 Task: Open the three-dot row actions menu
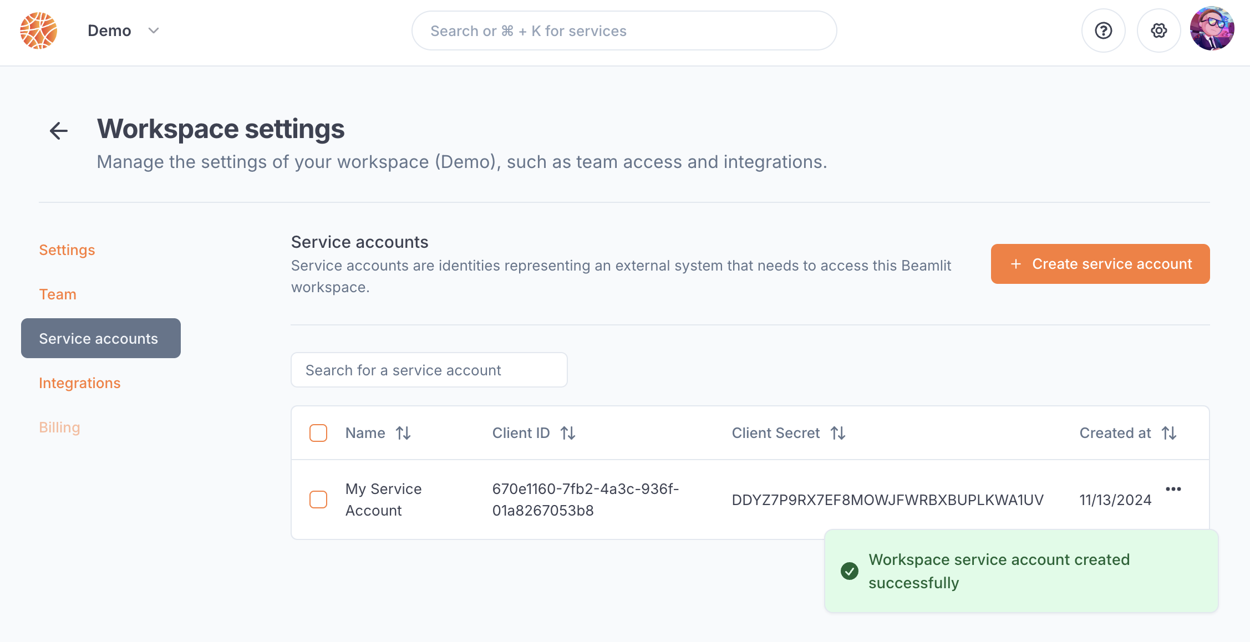tap(1173, 489)
